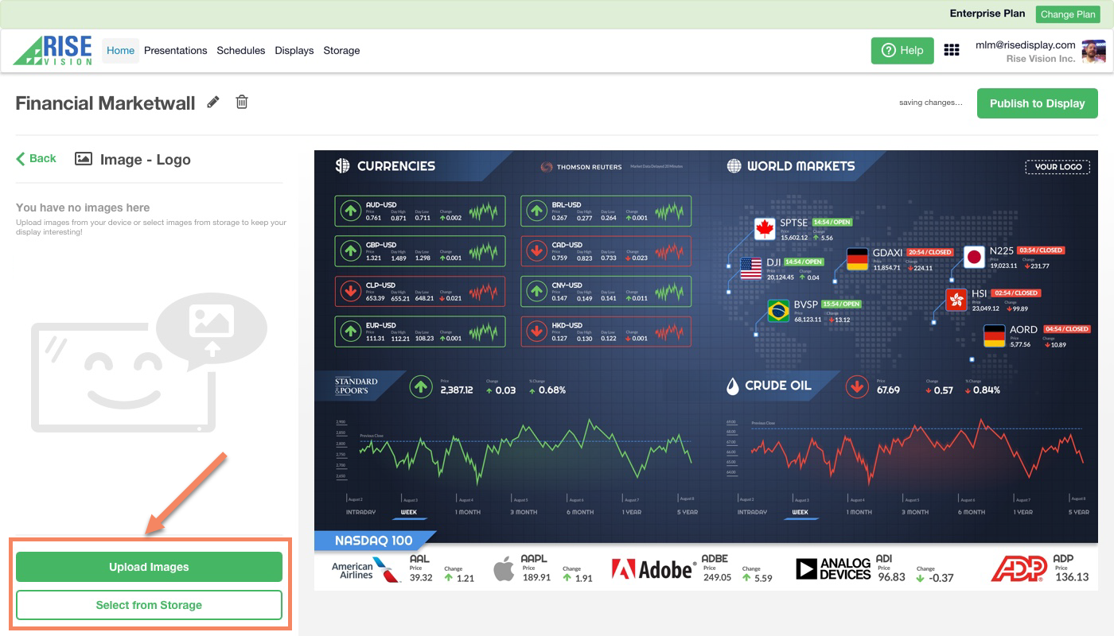The image size is (1114, 636).
Task: Click the American Airlines logo in ticker
Action: (x=365, y=570)
